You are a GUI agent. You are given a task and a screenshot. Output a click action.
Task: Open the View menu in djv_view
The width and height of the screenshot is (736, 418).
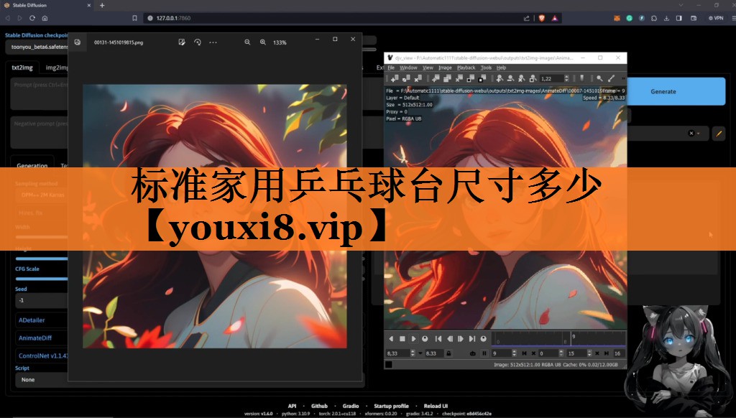pyautogui.click(x=428, y=68)
